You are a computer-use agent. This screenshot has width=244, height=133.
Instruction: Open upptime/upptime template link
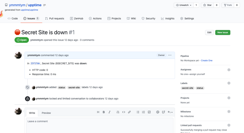tap(29, 10)
